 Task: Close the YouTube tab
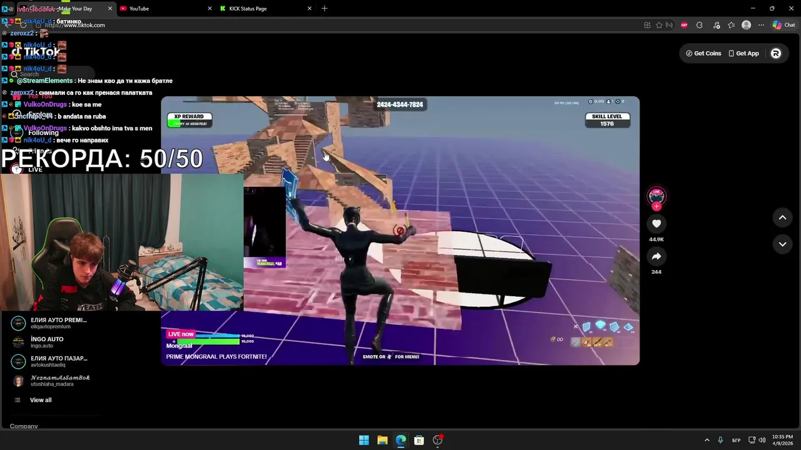[209, 9]
